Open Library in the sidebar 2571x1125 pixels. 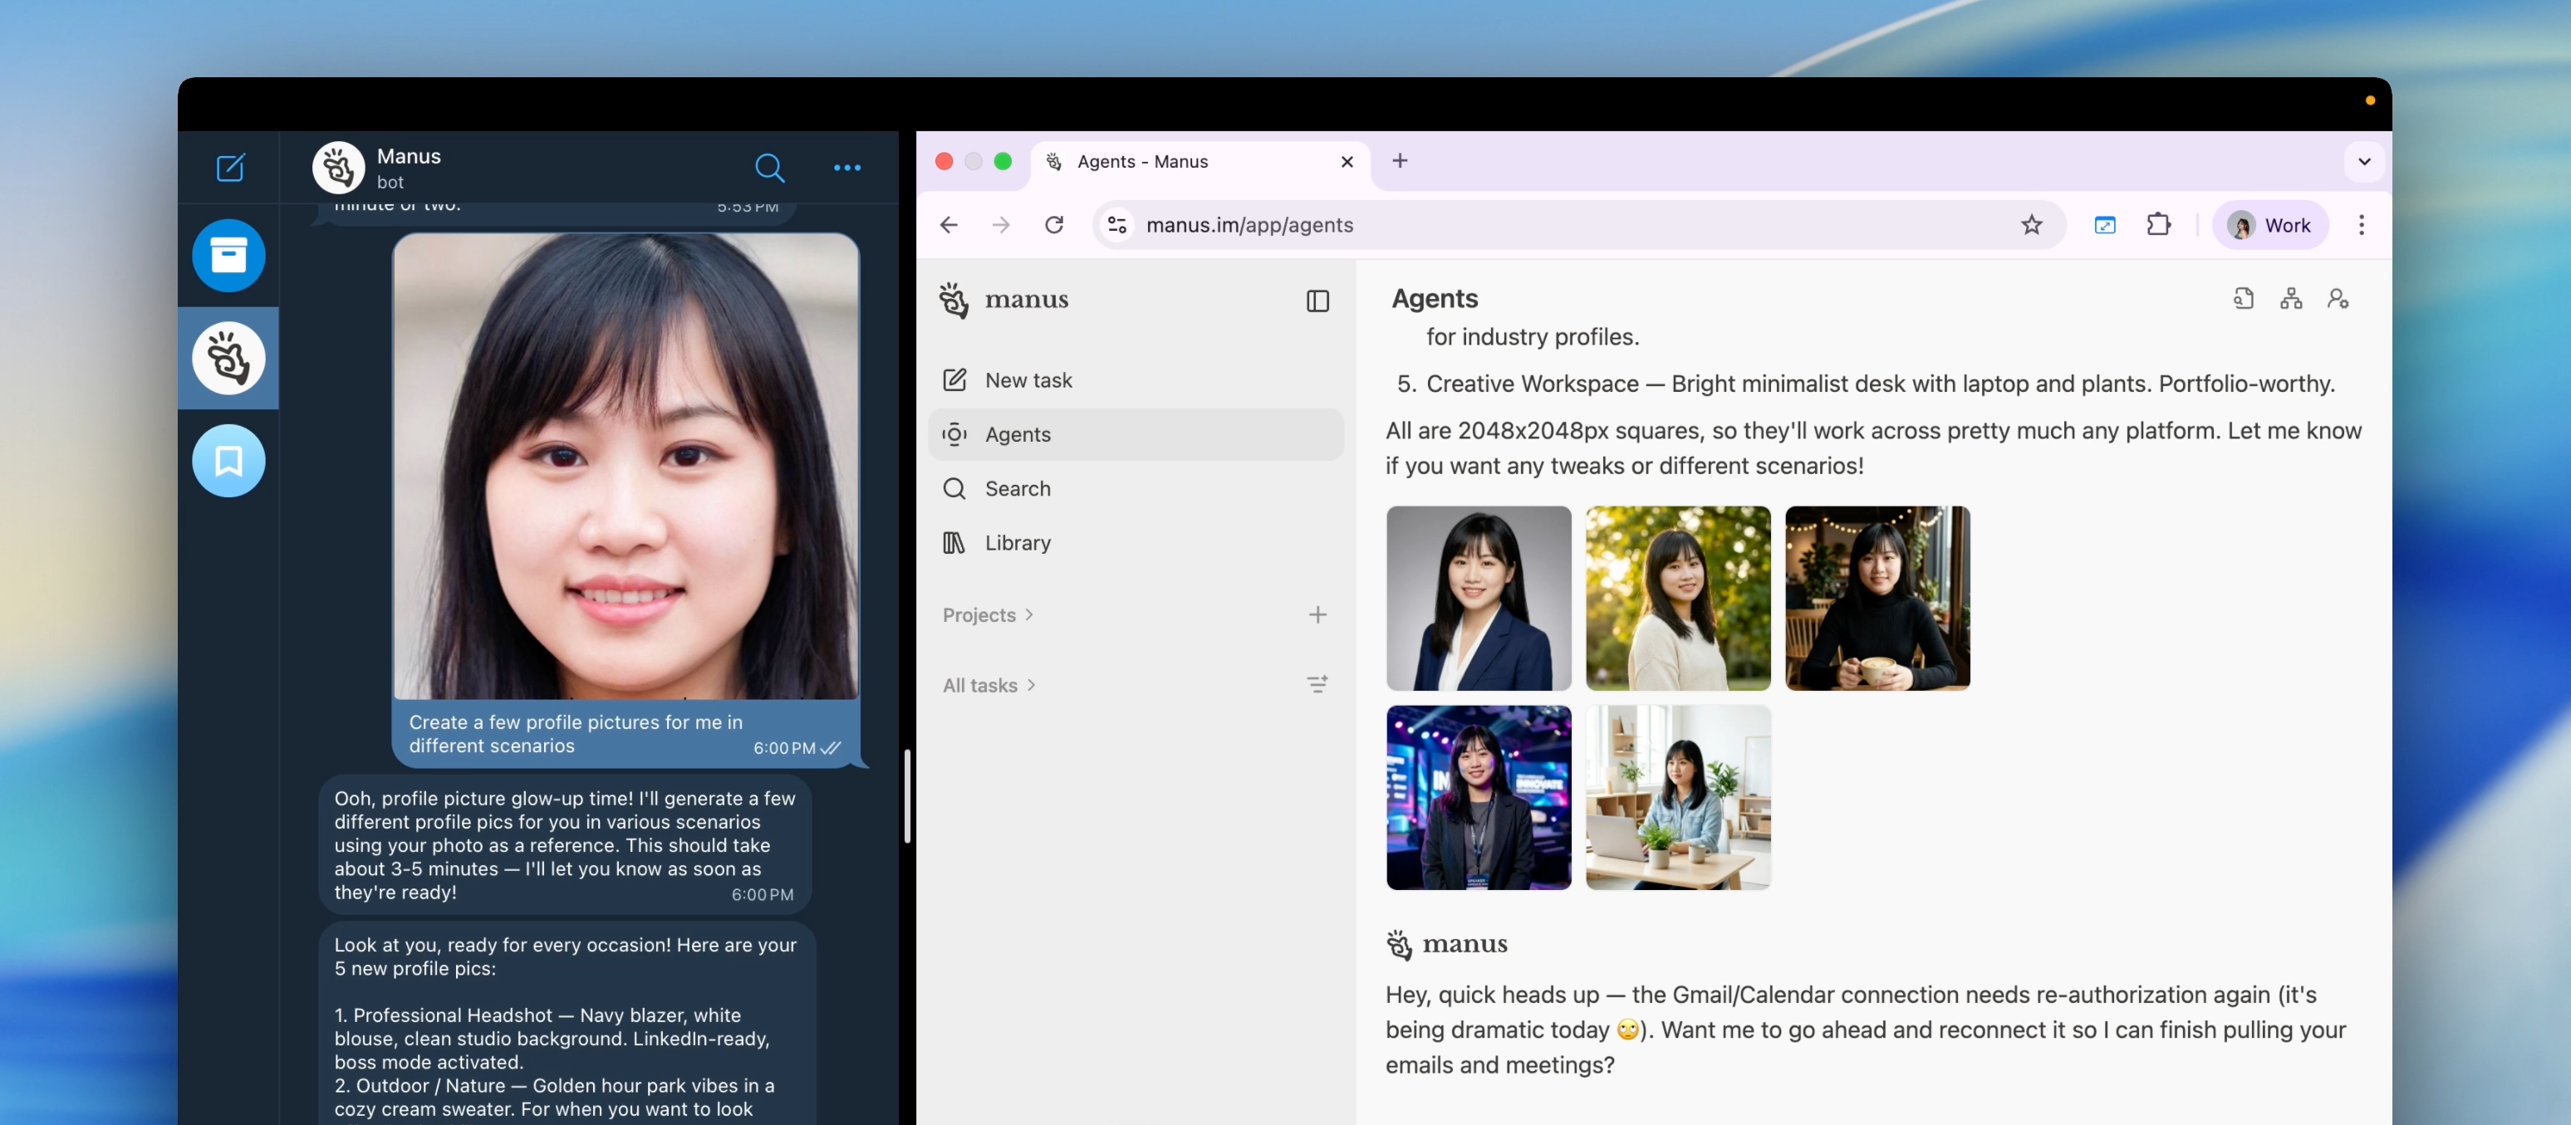[x=1017, y=544]
